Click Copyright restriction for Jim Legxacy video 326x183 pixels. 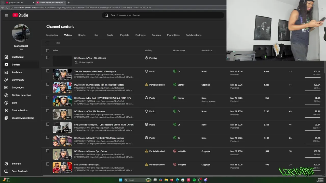point(206,85)
